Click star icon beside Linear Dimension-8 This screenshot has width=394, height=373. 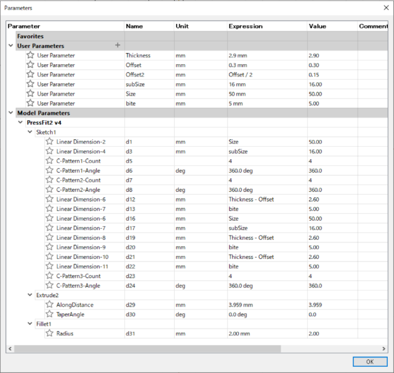pyautogui.click(x=49, y=237)
